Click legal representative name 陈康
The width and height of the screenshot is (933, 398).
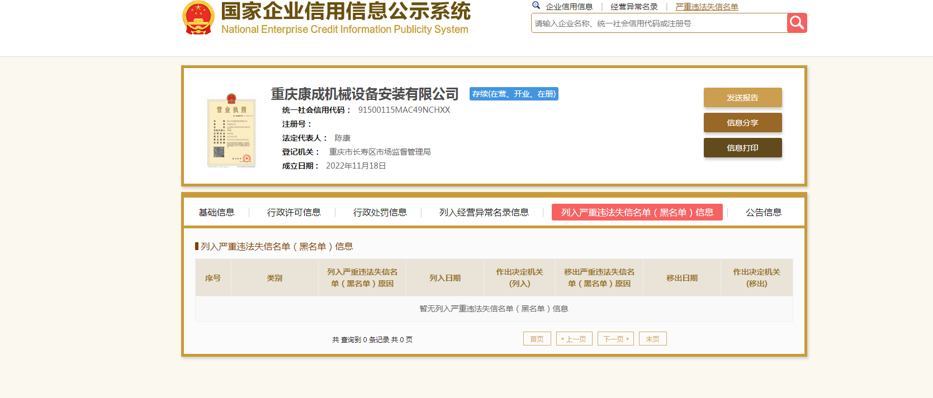coord(342,138)
